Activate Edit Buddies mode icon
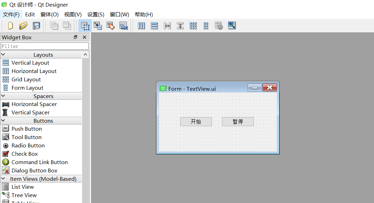Image resolution: width=374 pixels, height=203 pixels. tap(110, 25)
